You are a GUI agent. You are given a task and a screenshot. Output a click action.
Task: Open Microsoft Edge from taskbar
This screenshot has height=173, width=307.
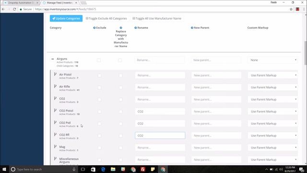point(103,169)
